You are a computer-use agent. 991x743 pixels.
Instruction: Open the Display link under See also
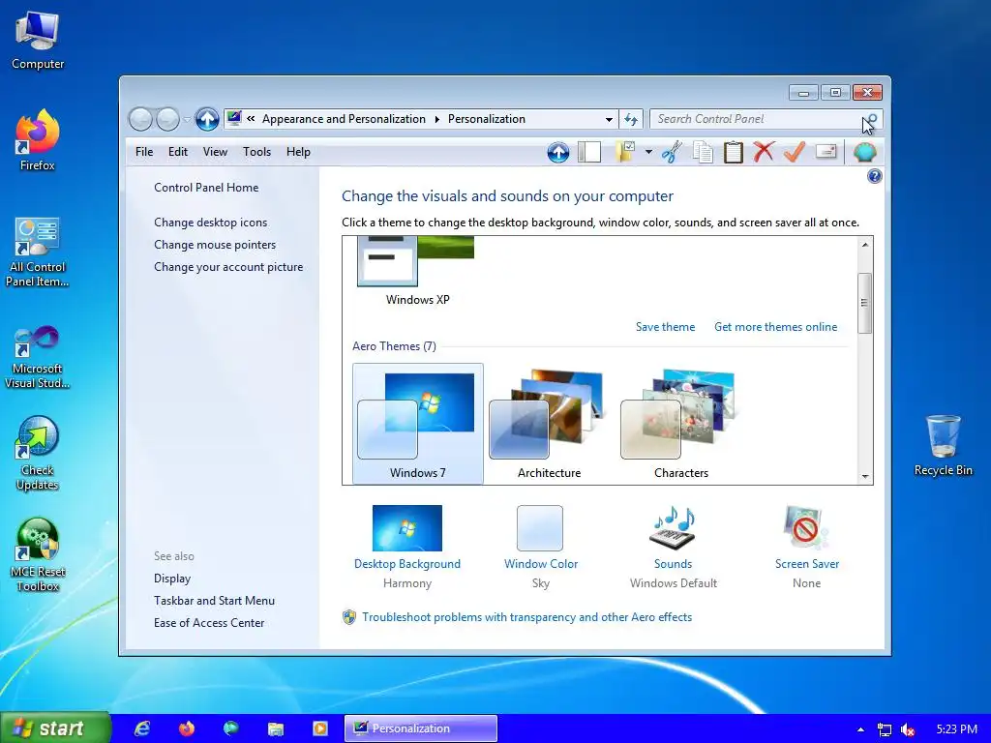[x=172, y=579]
